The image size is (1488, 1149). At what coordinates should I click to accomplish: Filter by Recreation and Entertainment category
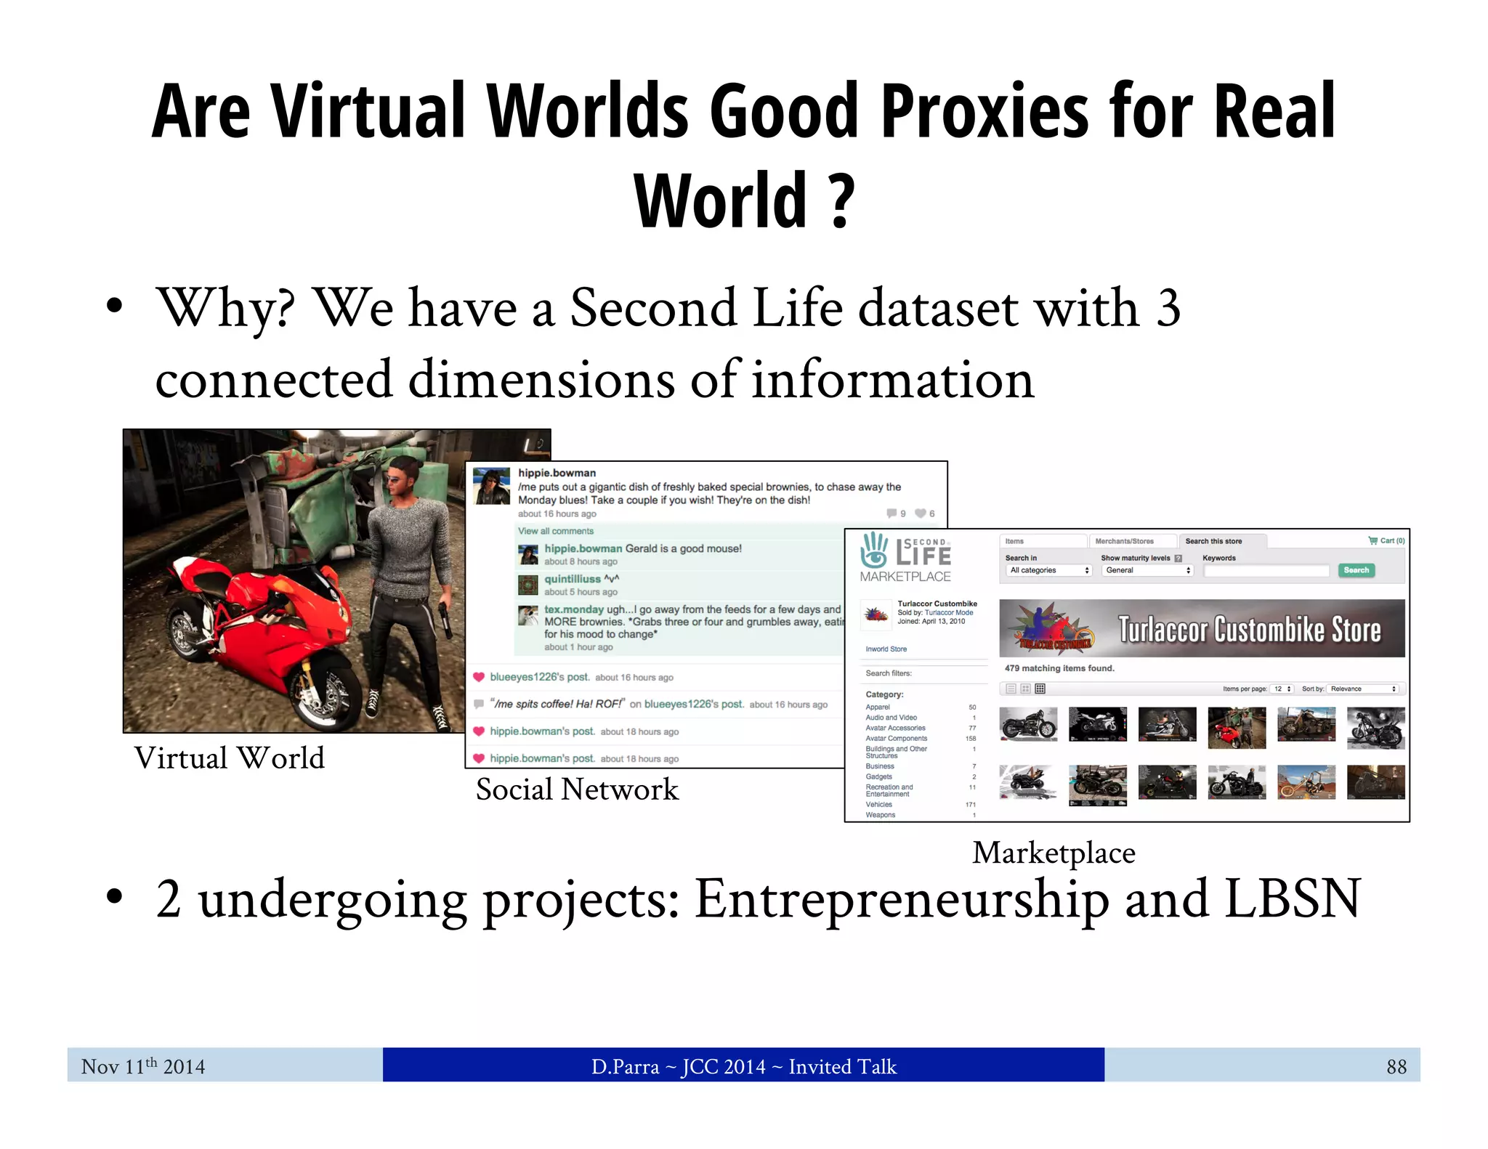[889, 790]
